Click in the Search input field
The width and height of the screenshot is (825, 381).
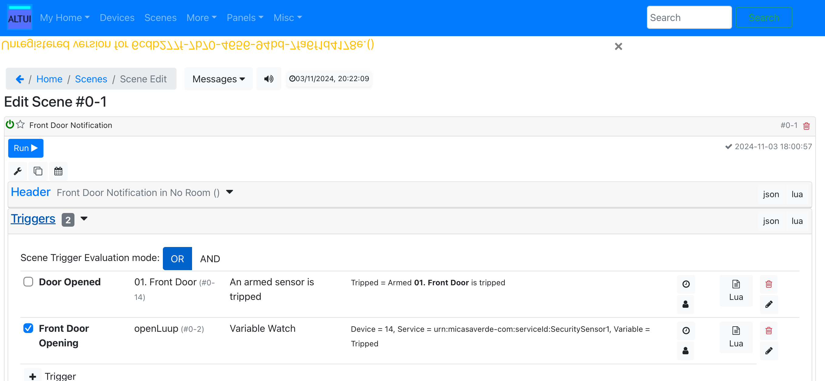pyautogui.click(x=689, y=18)
